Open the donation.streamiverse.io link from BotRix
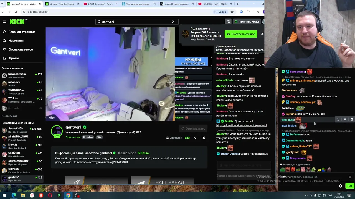 (241, 125)
